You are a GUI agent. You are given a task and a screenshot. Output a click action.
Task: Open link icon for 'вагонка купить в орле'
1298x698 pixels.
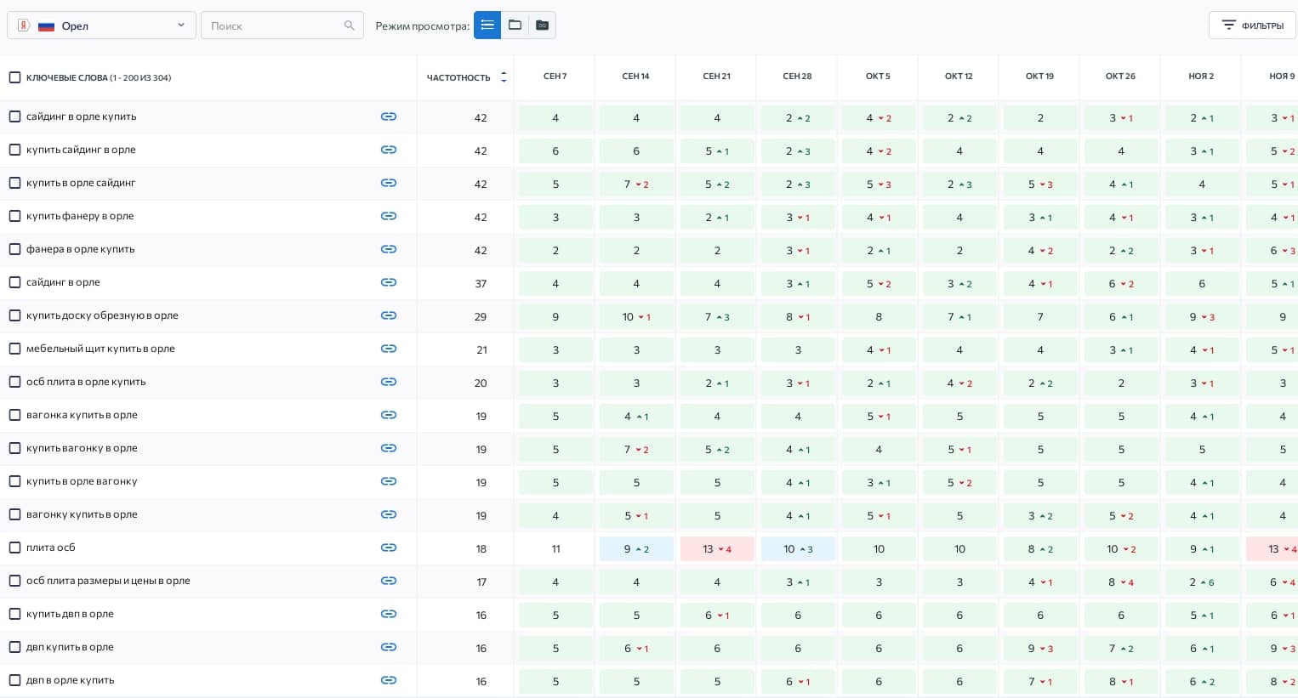click(x=389, y=415)
